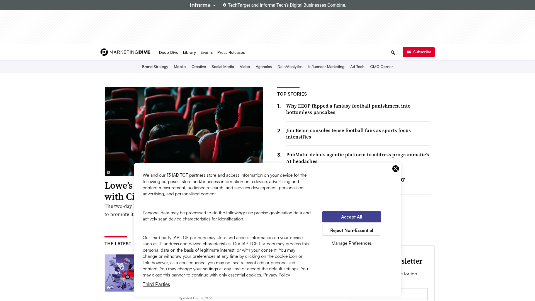The width and height of the screenshot is (535, 301).
Task: Open the Third Parties link
Action: (156, 284)
